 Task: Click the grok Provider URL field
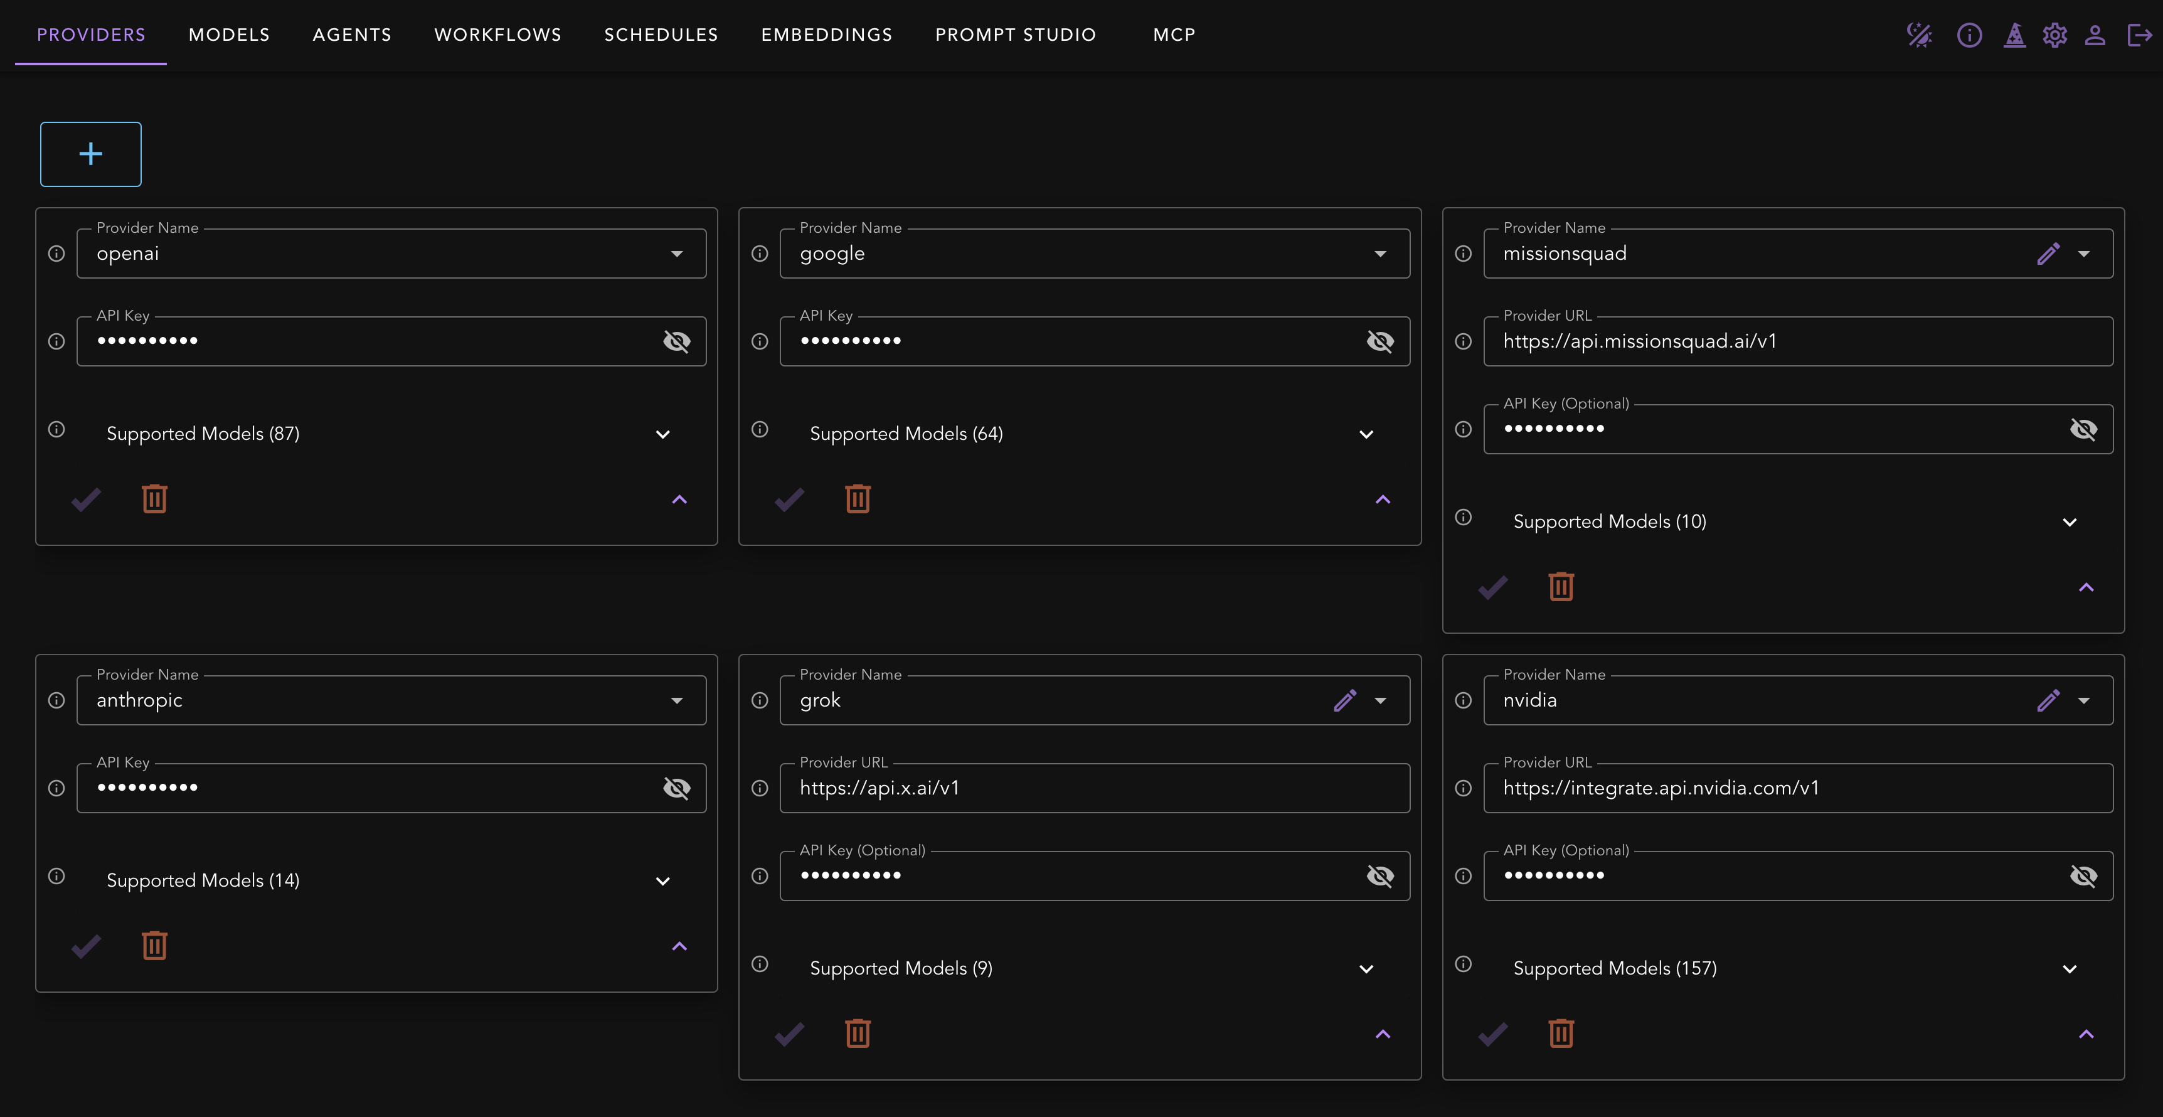coord(1094,788)
